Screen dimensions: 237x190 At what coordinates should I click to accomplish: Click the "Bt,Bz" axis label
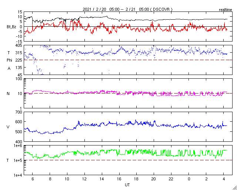click(x=11, y=27)
